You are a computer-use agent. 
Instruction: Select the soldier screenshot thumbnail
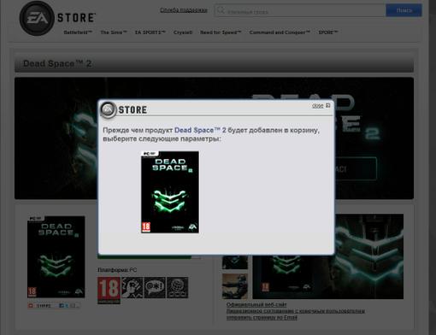(235, 286)
